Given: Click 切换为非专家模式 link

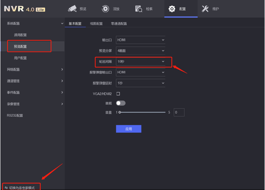Looking at the screenshot, I should click(22, 187).
